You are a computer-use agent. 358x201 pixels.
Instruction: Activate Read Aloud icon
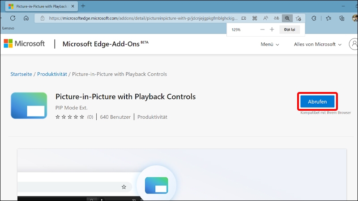(x=265, y=18)
